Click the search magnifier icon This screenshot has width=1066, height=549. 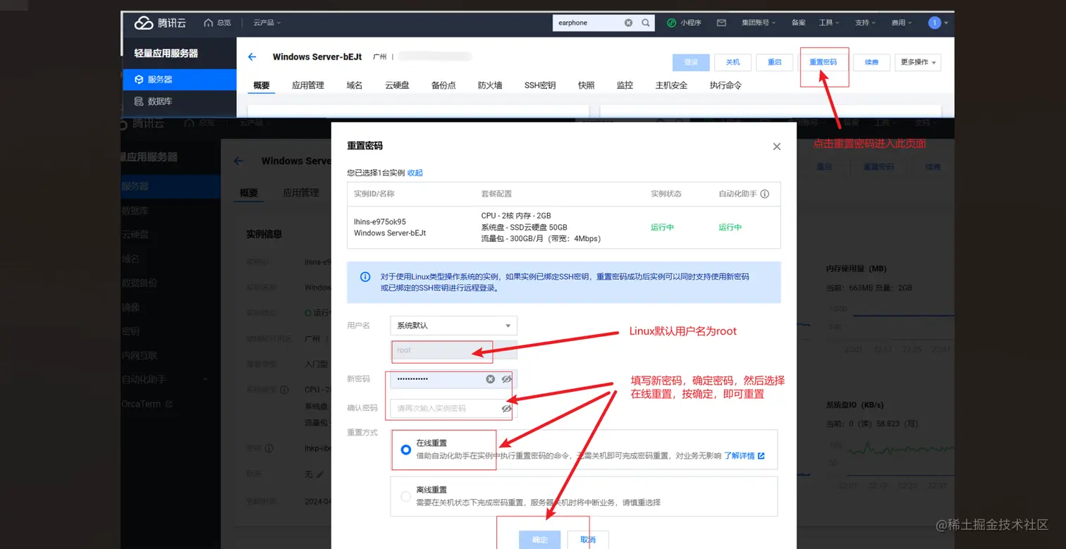point(646,23)
